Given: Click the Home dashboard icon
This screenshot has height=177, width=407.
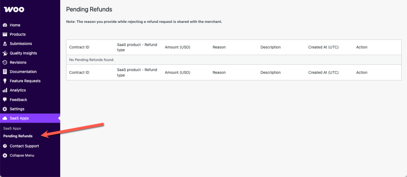Looking at the screenshot, I should [5, 25].
